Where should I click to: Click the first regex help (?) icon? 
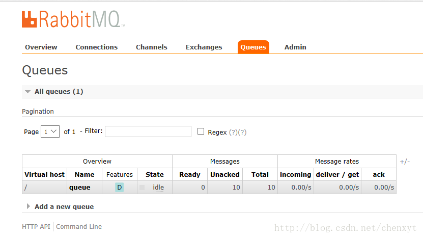233,133
